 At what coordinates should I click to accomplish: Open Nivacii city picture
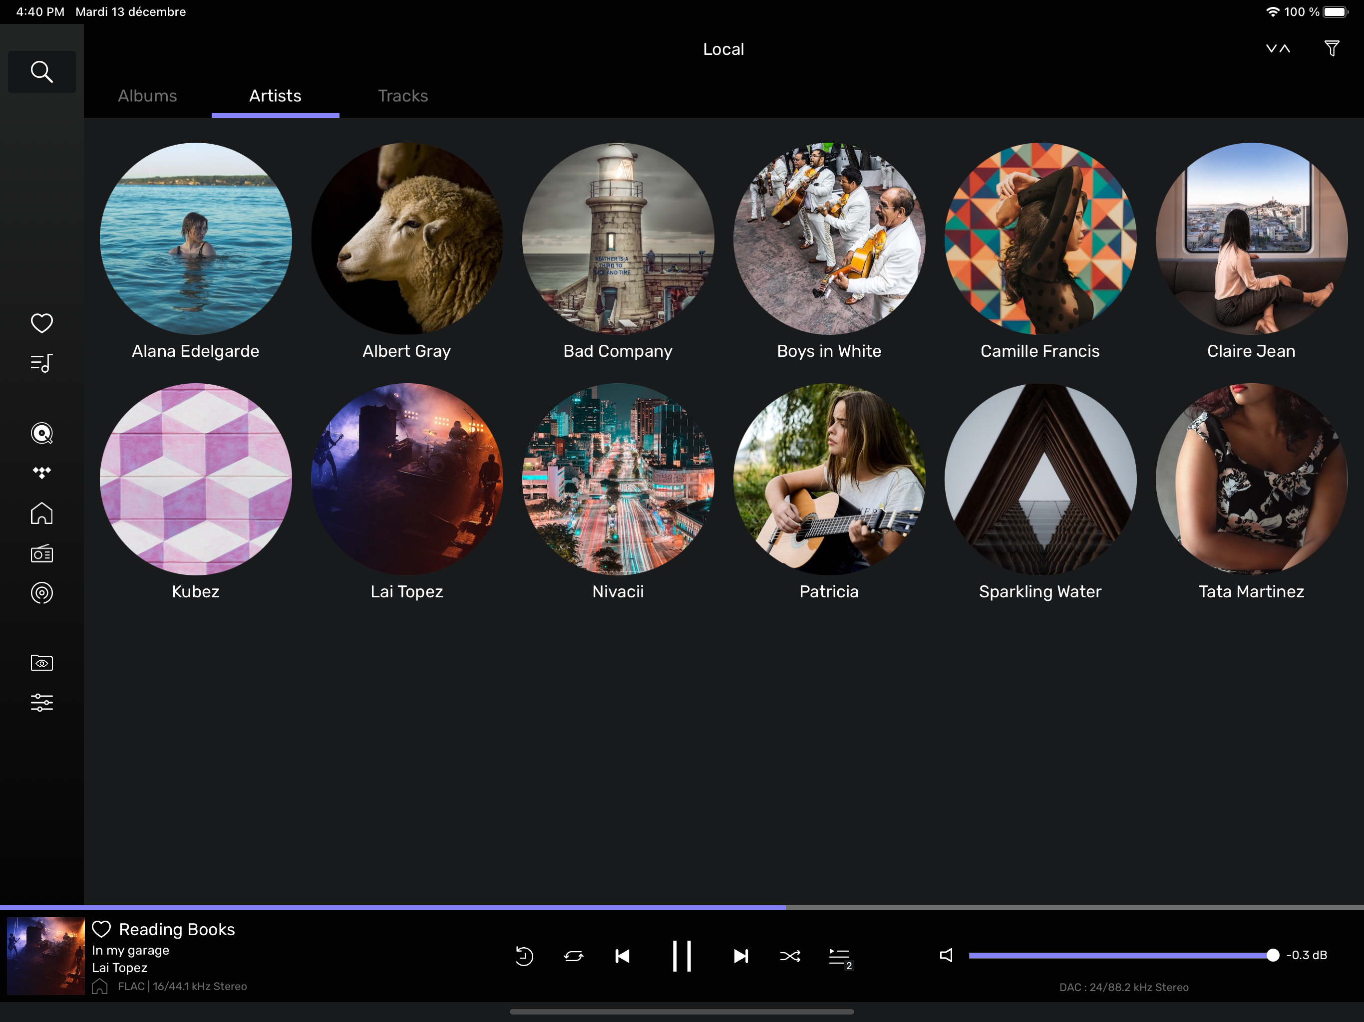[618, 479]
